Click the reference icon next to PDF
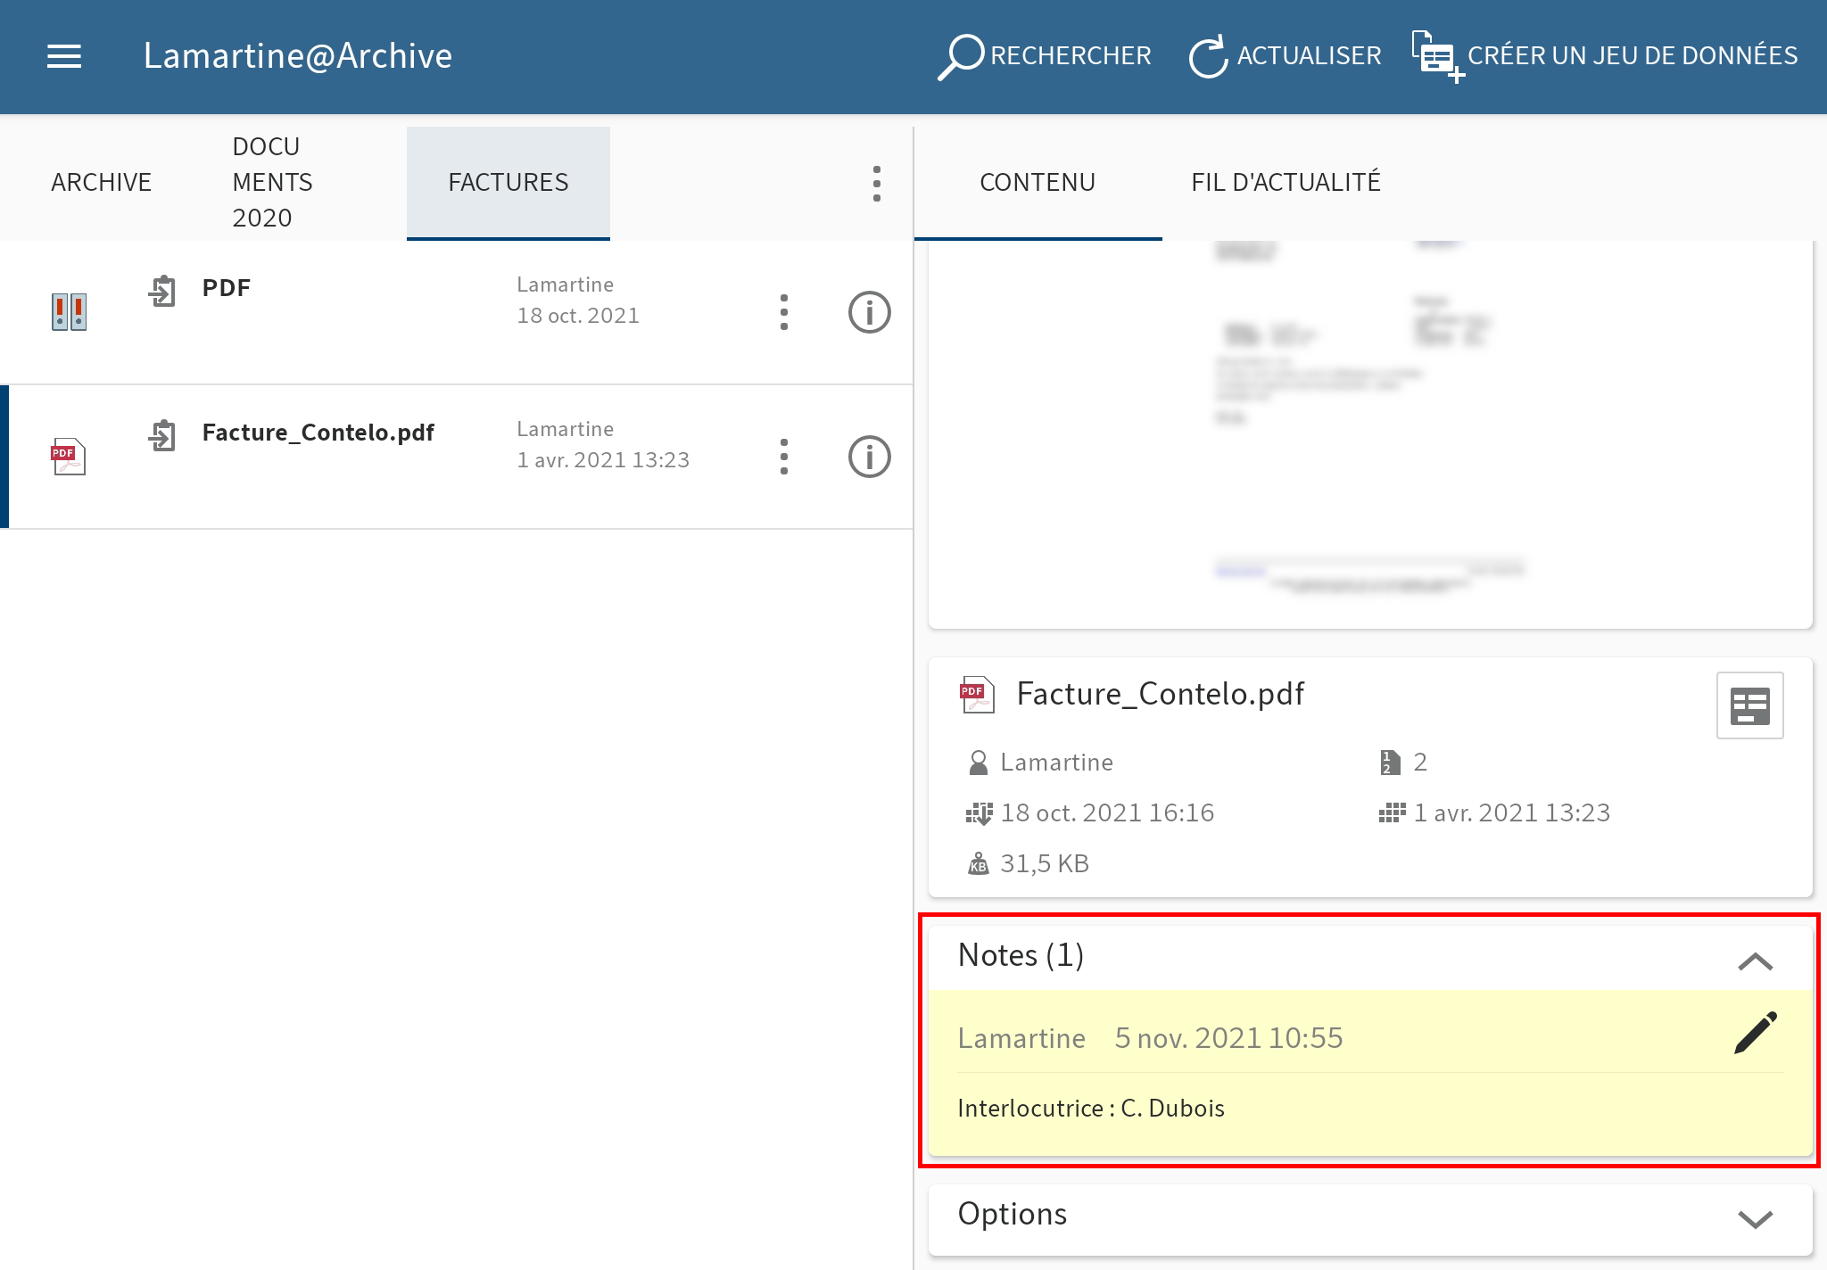This screenshot has width=1827, height=1270. point(162,291)
